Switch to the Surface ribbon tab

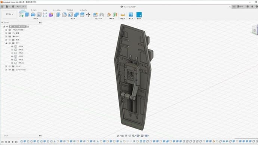coord(34,10)
